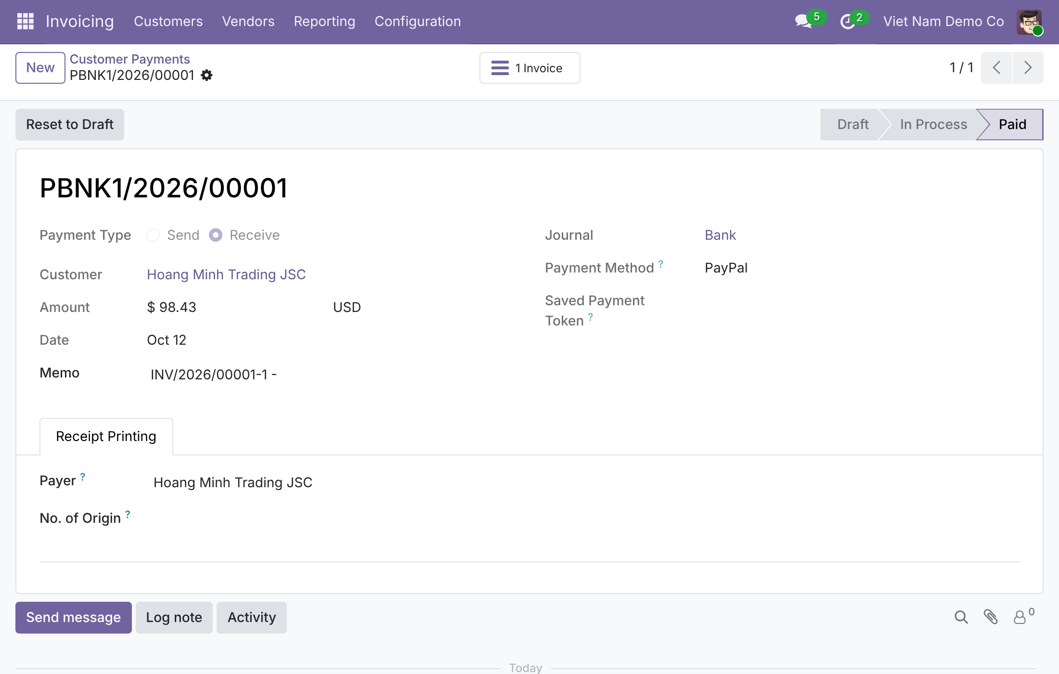The height and width of the screenshot is (674, 1059).
Task: Open Customer Payments breadcrumb link
Action: click(x=130, y=59)
